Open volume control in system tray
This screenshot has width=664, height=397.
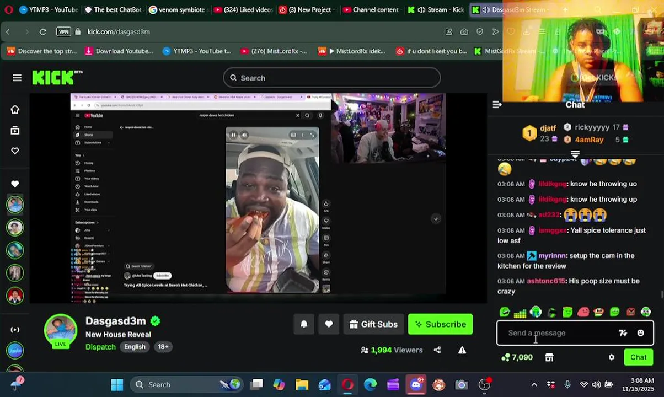(597, 384)
